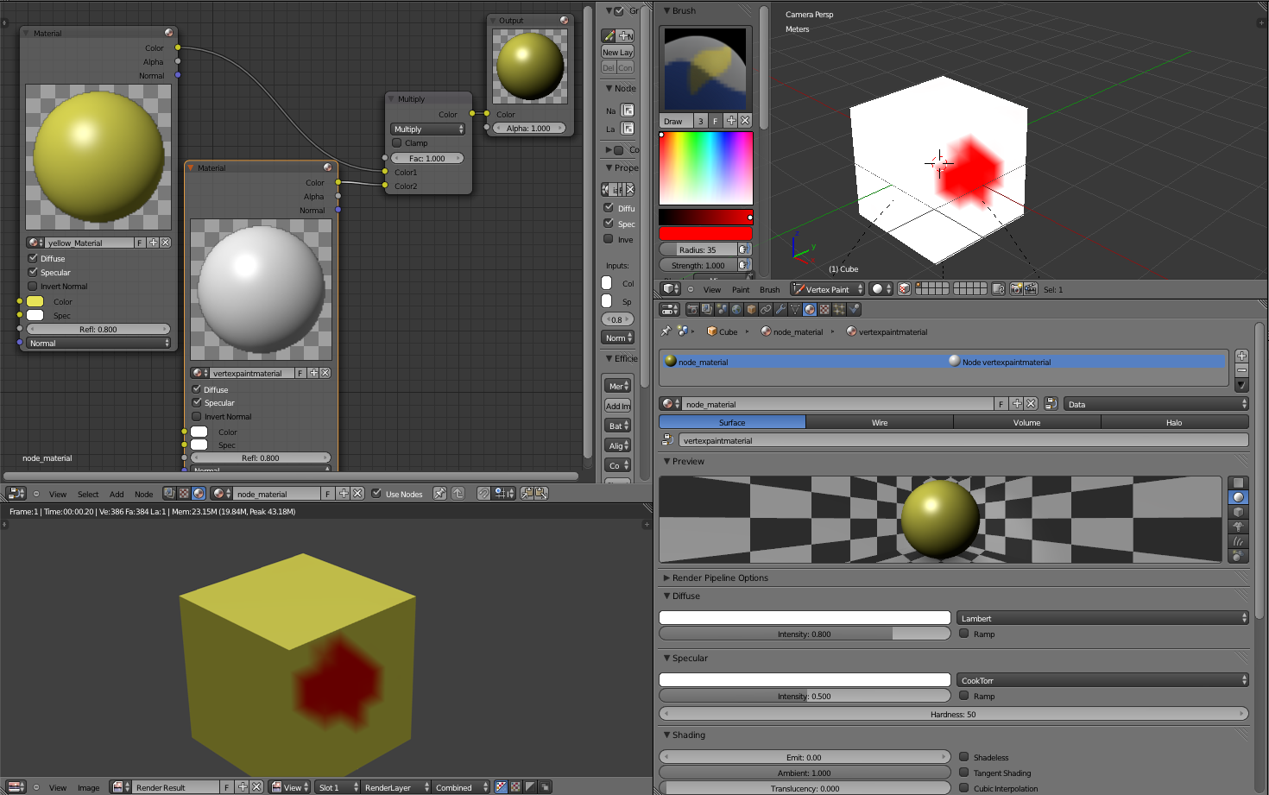Screen dimensions: 1269x795
Task: Open Render properties camera tab icon
Action: click(692, 309)
